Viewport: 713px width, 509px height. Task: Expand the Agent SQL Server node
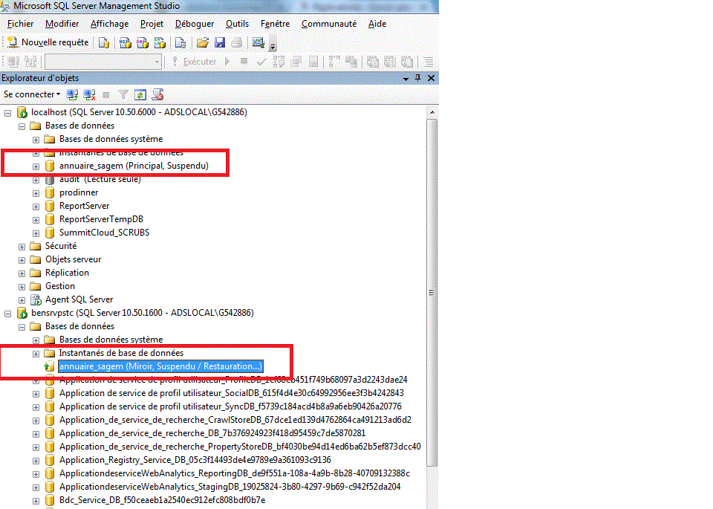[x=22, y=300]
